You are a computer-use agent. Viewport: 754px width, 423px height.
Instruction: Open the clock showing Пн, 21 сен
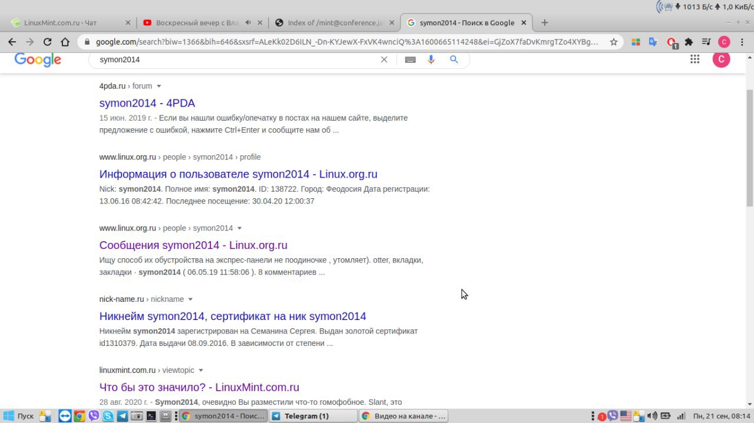coord(722,416)
